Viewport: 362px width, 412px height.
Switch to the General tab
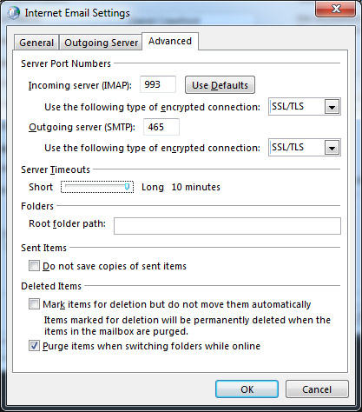coord(36,43)
